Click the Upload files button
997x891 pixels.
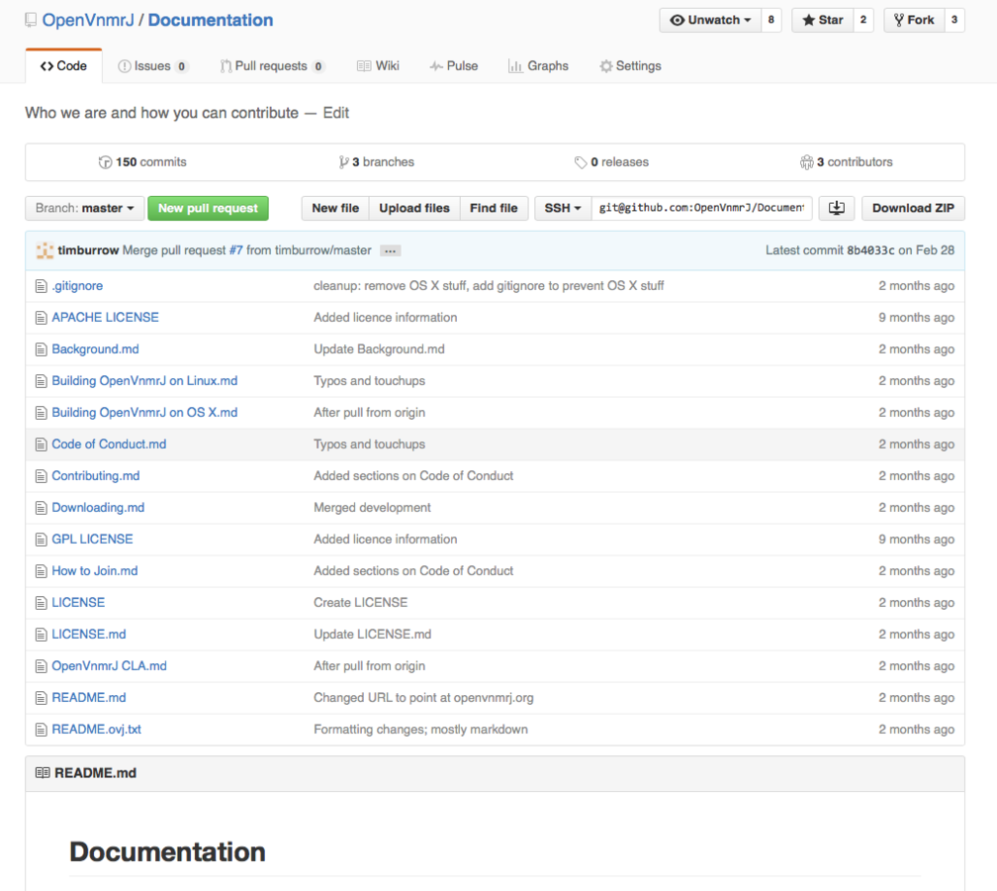(413, 208)
